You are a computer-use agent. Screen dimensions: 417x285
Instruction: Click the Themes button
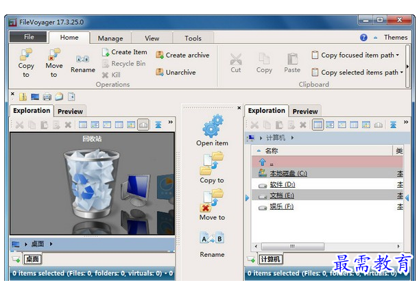396,38
